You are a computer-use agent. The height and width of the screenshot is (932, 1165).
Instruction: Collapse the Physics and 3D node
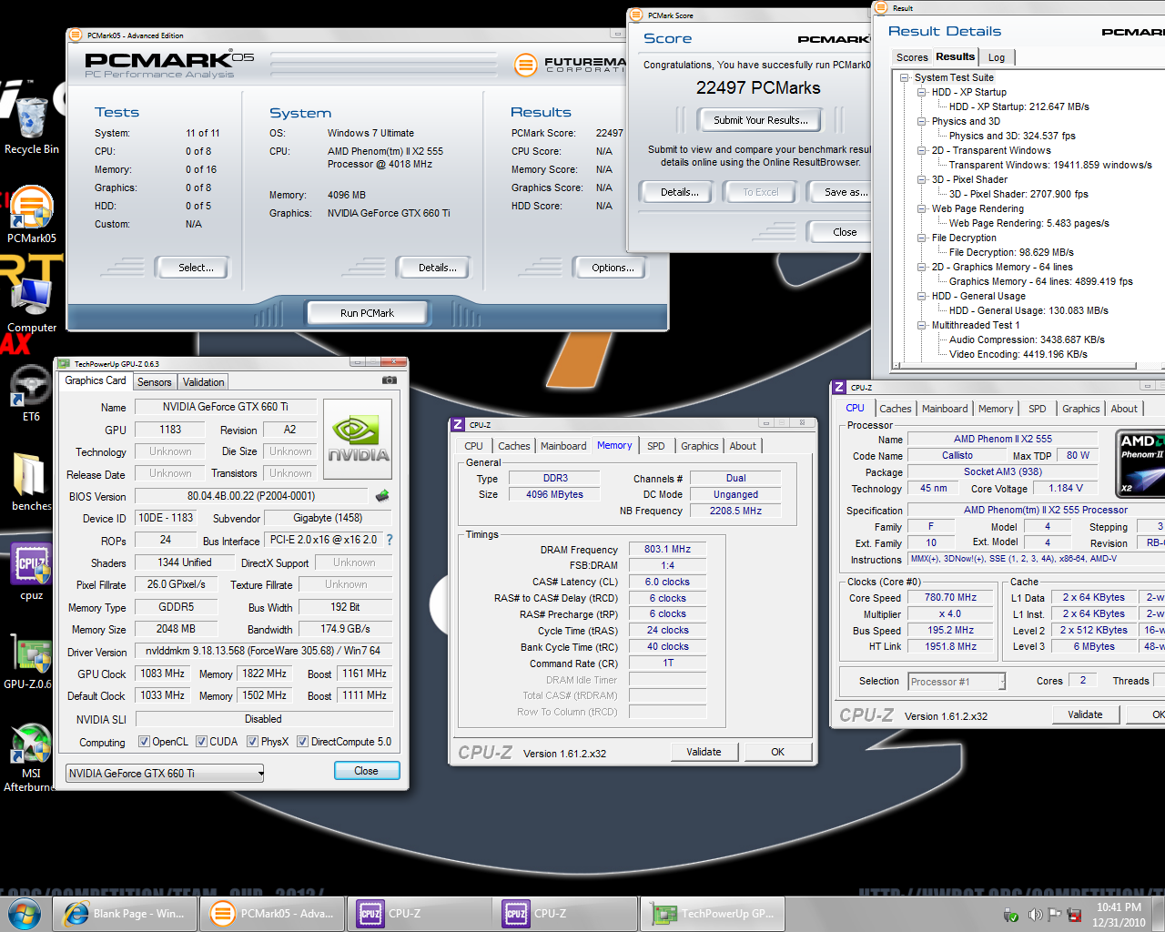click(921, 122)
